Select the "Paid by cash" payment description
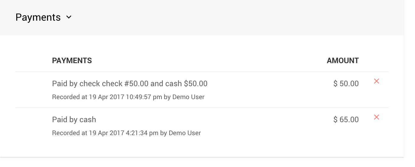 [x=74, y=120]
